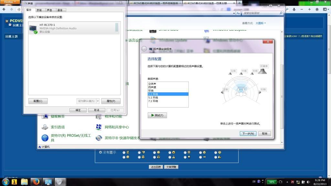The height and width of the screenshot is (186, 331).
Task: Open 索引选项 control panel item
Action: (x=45, y=127)
